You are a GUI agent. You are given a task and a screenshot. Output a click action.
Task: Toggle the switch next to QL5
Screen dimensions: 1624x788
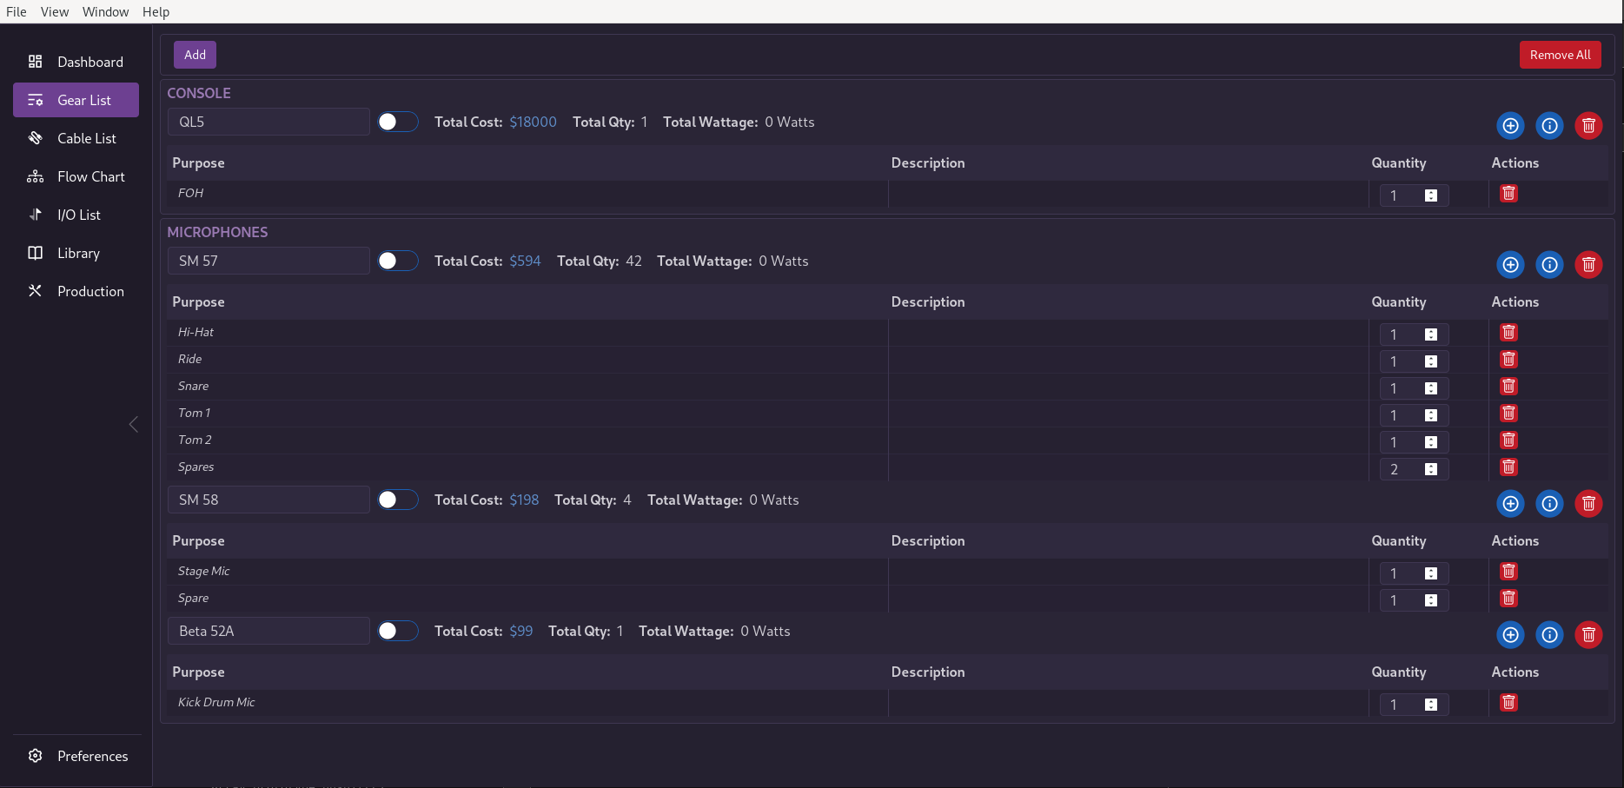point(398,123)
